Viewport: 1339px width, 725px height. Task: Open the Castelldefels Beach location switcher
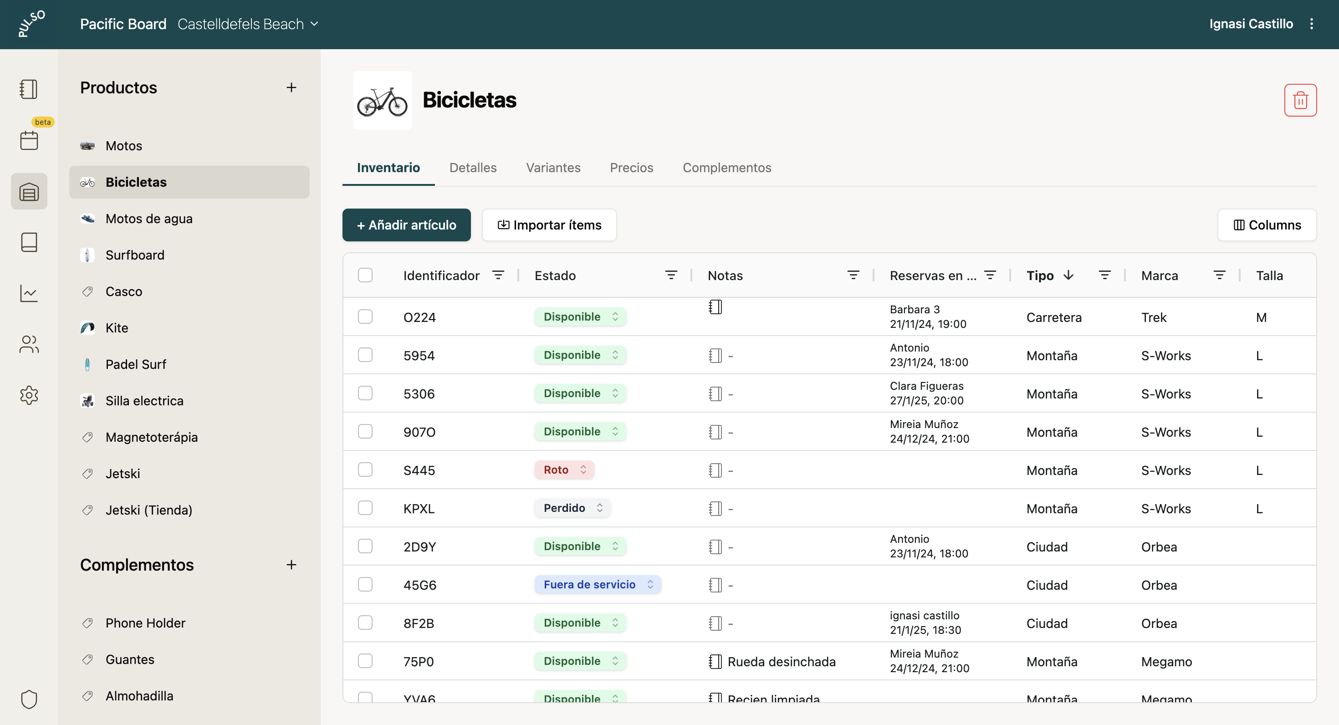[x=248, y=24]
